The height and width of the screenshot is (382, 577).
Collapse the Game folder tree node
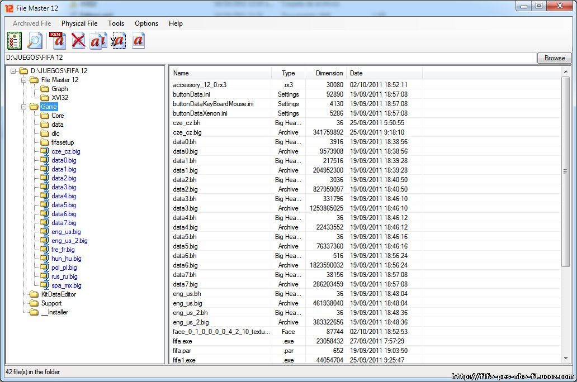(x=23, y=107)
